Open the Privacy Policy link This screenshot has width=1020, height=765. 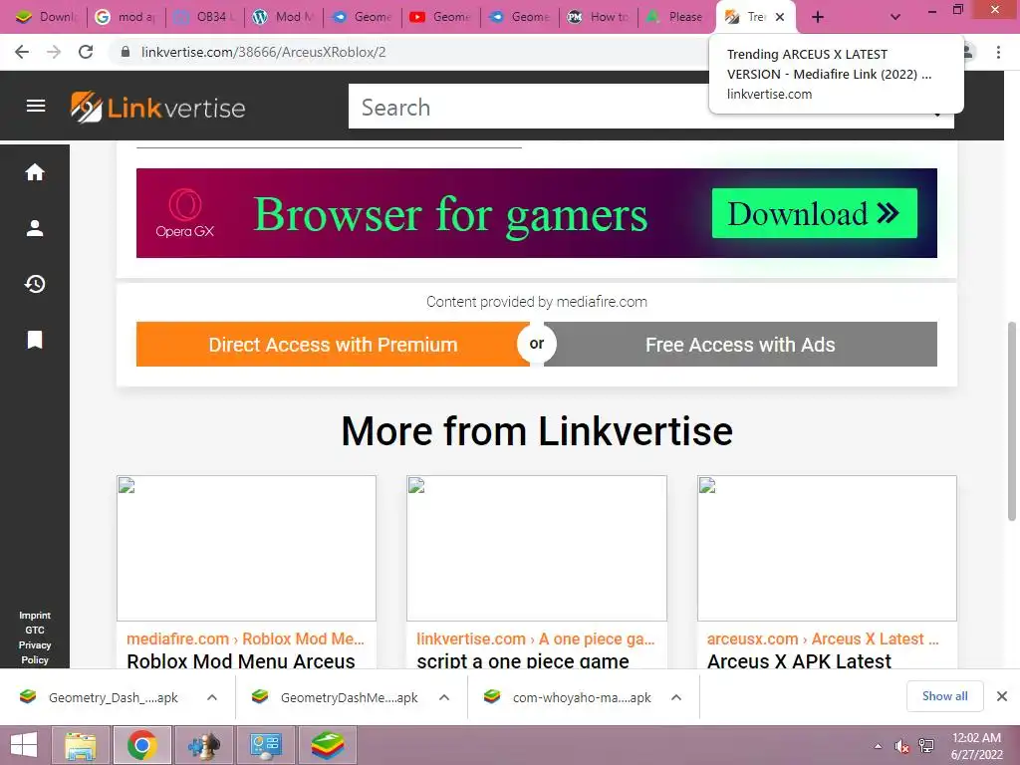[35, 652]
